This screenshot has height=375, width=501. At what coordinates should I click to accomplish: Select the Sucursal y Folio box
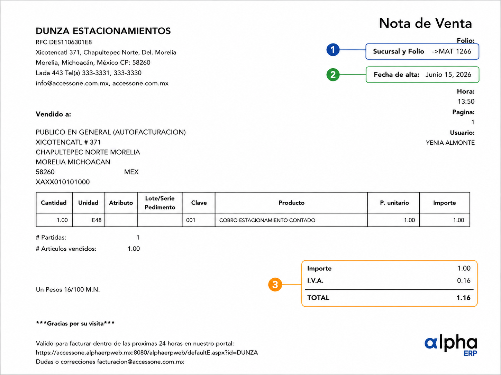click(x=422, y=51)
